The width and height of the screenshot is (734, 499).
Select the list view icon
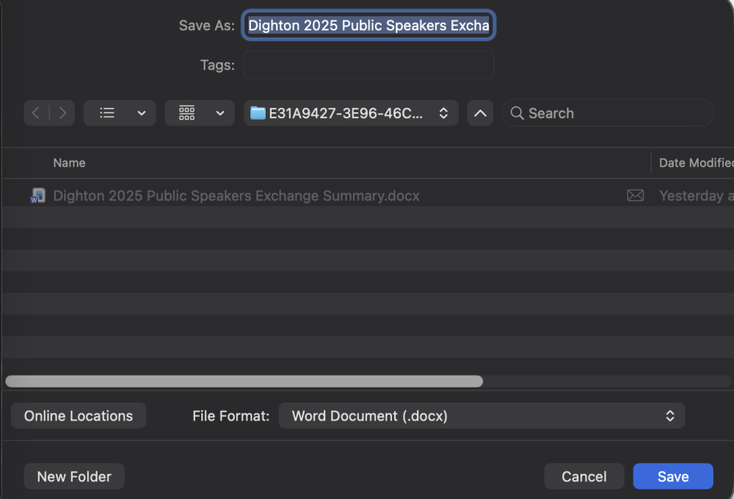107,113
